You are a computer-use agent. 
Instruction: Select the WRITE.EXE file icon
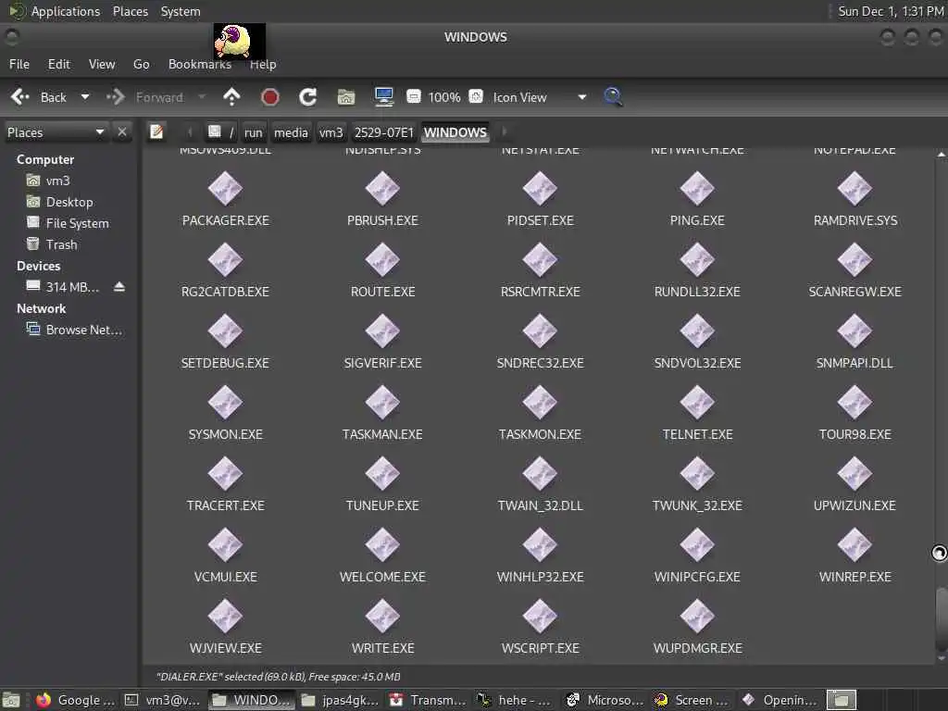[382, 616]
